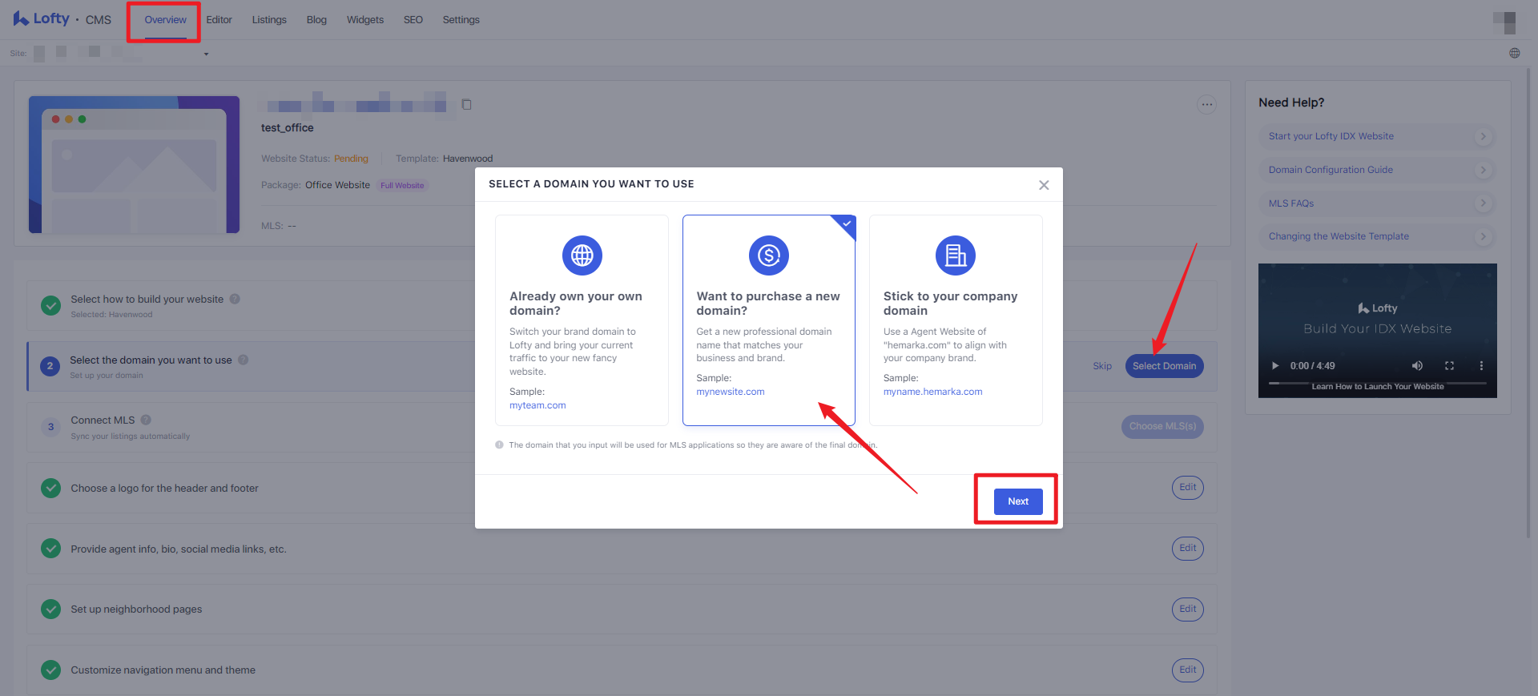Viewport: 1538px width, 696px height.
Task: Open video more options menu
Action: click(1481, 366)
